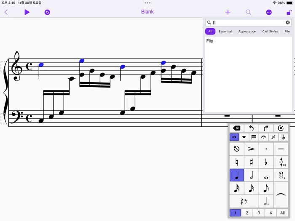
Task: Select All voices
Action: [282, 213]
